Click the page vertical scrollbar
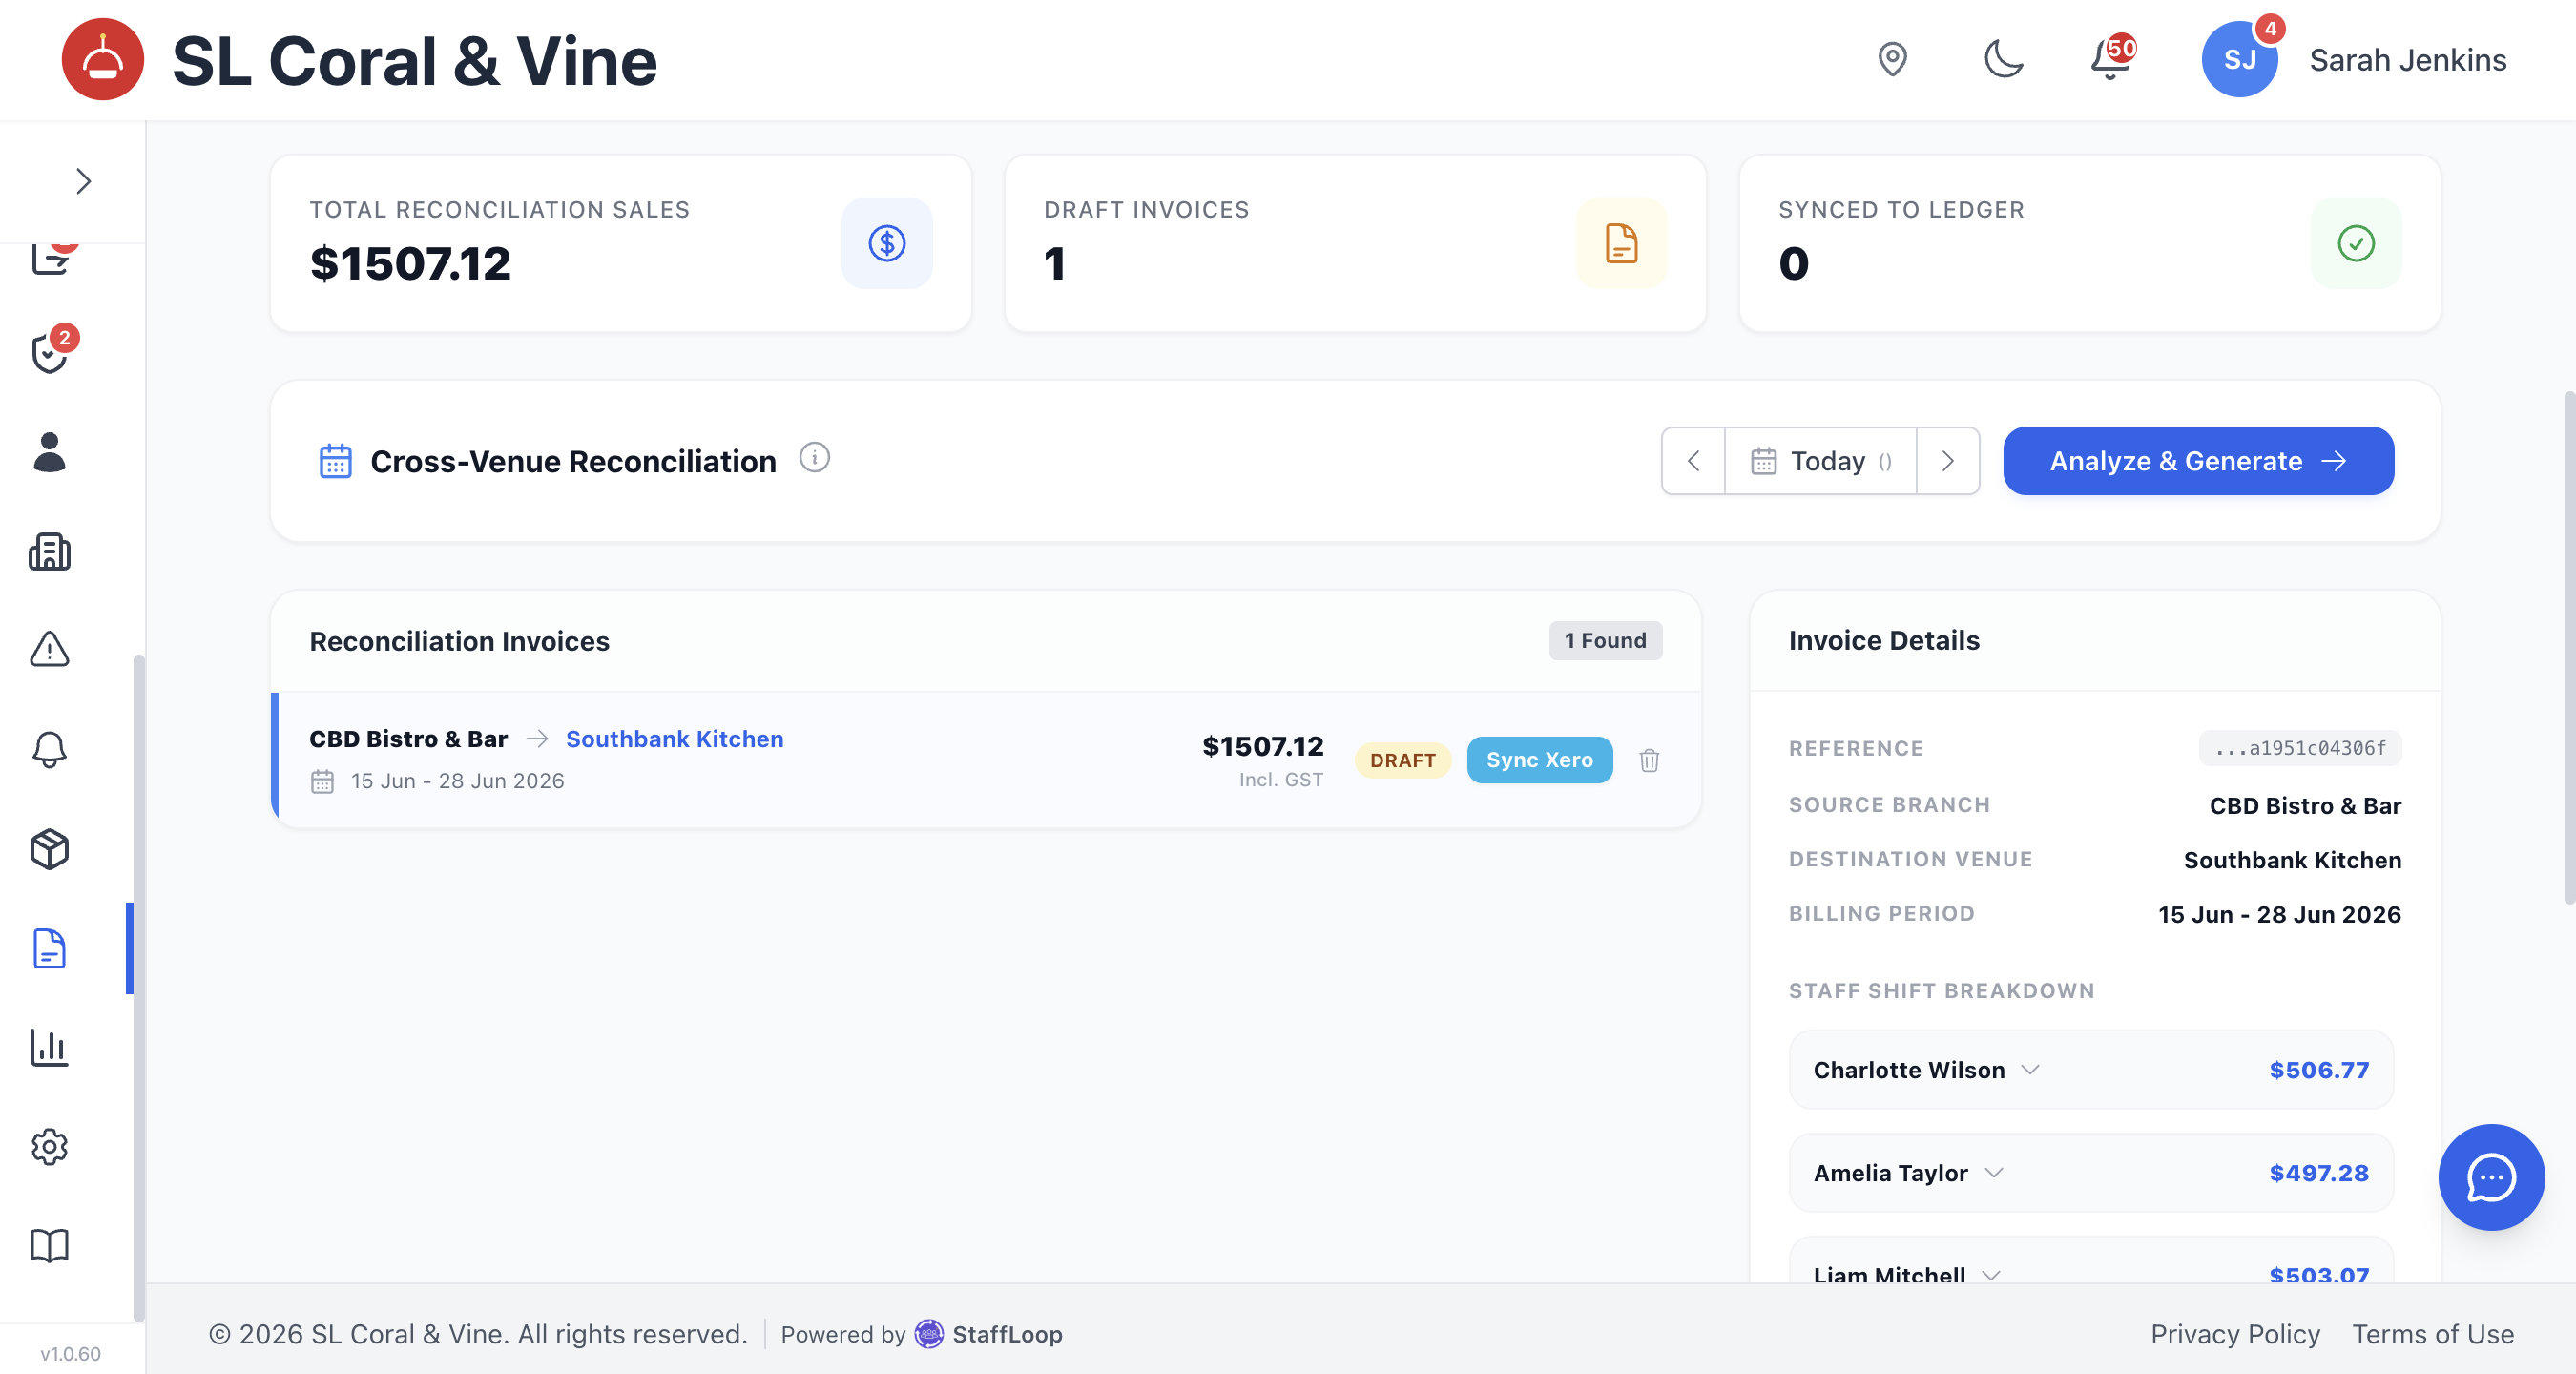This screenshot has width=2576, height=1374. 2568,648
